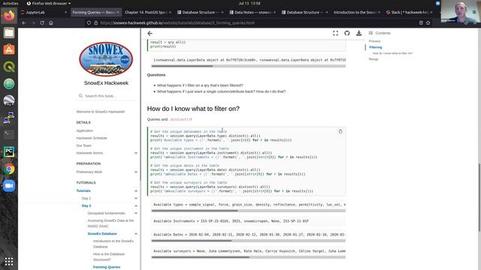481x270 pixels.
Task: Click the Available types output scrollbar
Action: [x=249, y=211]
